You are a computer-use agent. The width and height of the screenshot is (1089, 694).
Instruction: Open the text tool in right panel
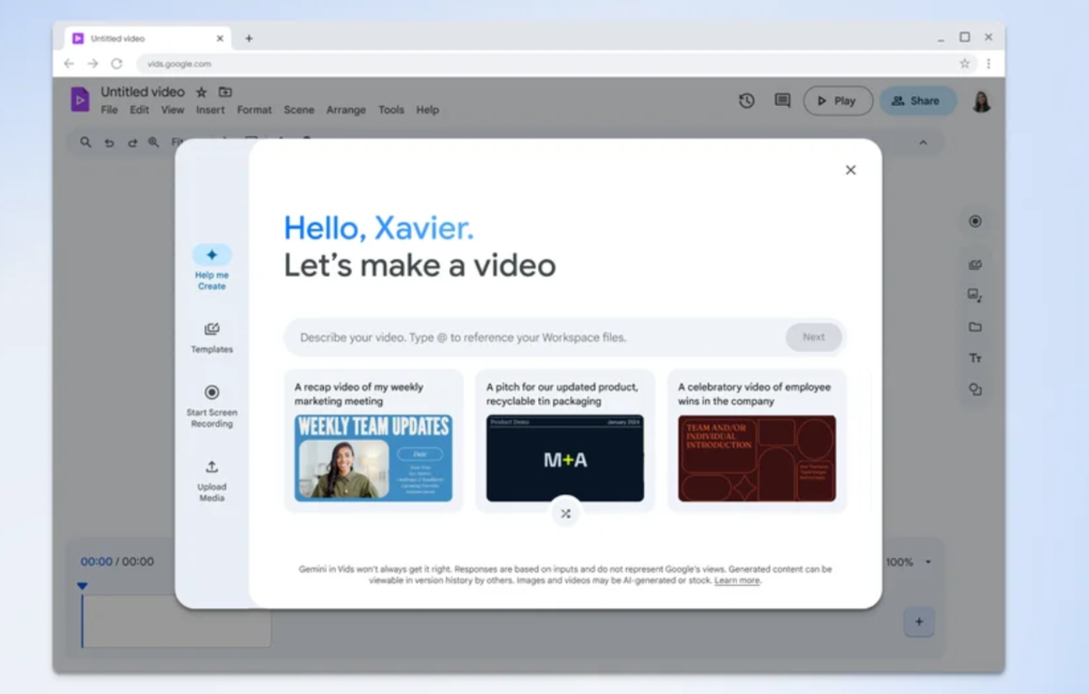pyautogui.click(x=975, y=358)
